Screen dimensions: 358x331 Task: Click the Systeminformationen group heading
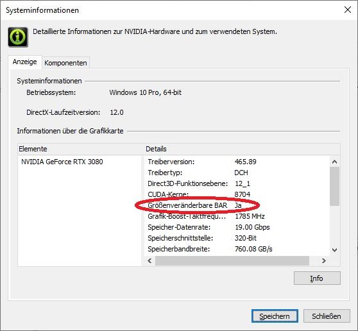[49, 81]
